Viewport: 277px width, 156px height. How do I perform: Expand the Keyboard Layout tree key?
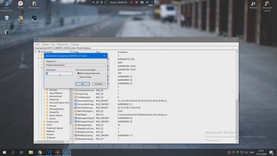click(42, 128)
